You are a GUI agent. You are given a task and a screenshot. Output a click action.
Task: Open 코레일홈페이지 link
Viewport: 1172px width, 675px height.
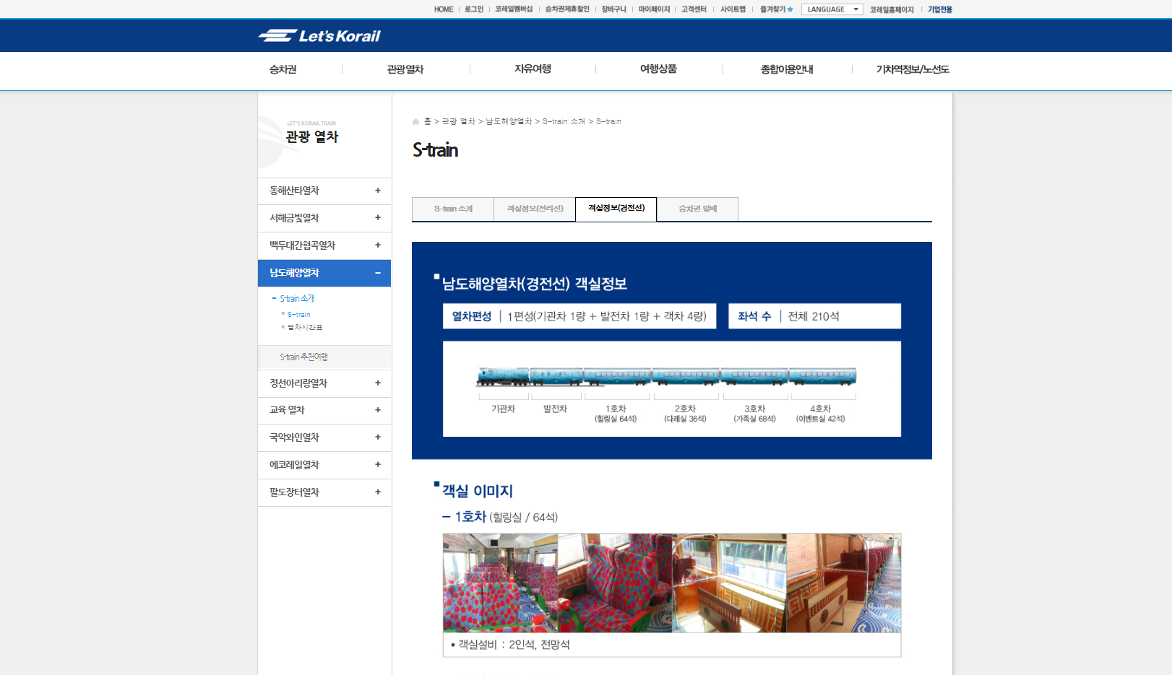coord(892,9)
